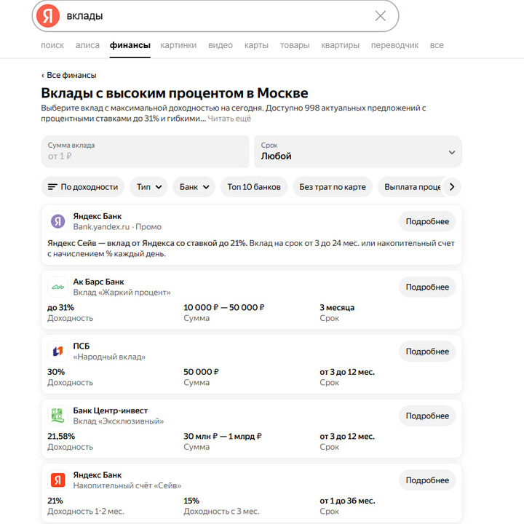Screen dimensions: 524x524
Task: Expand the Тип filter dropdown
Action: [148, 187]
